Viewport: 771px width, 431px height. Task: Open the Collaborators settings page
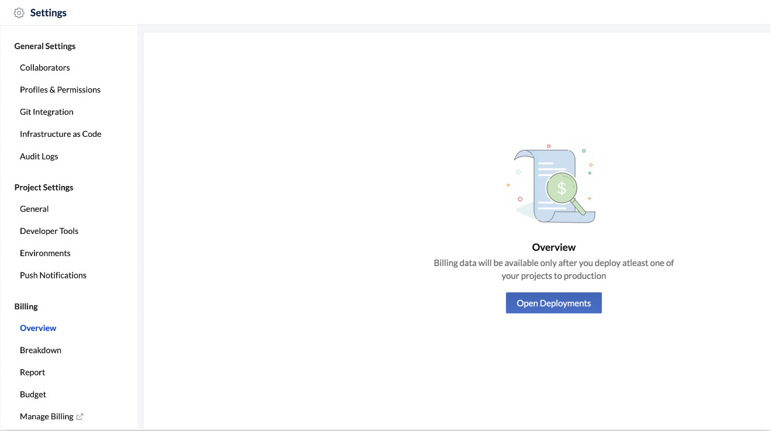[45, 68]
